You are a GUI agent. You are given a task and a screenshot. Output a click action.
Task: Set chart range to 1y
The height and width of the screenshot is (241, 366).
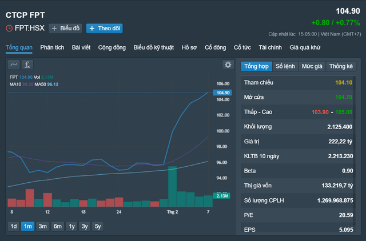coord(71,226)
